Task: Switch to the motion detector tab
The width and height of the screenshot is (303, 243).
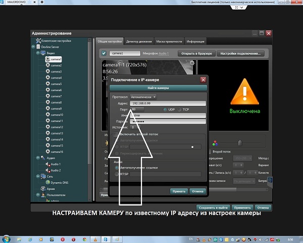Action: pyautogui.click(x=137, y=41)
